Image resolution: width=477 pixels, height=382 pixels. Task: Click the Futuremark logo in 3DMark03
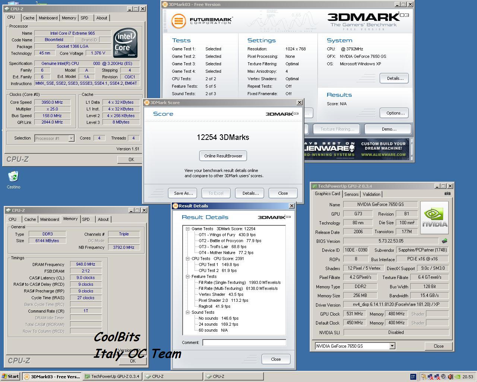coord(202,21)
